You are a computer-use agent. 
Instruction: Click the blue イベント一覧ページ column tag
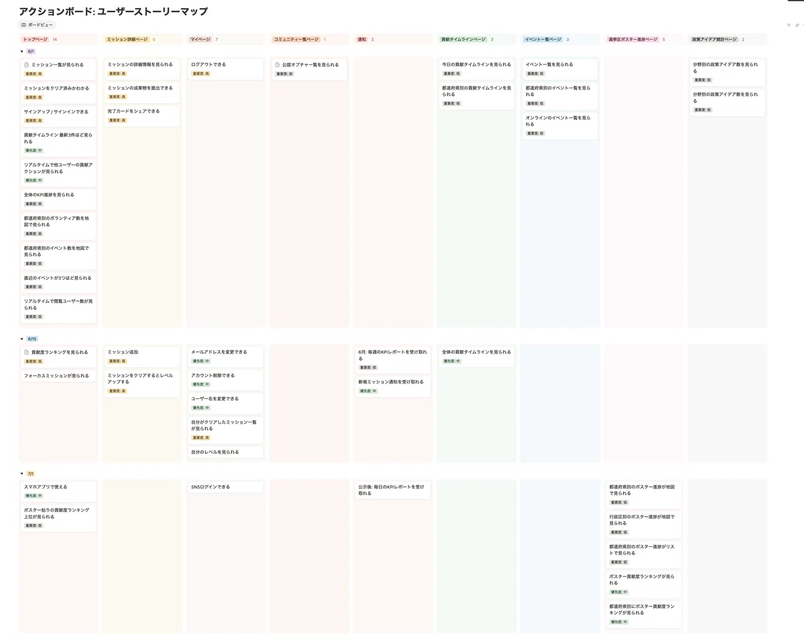point(543,39)
